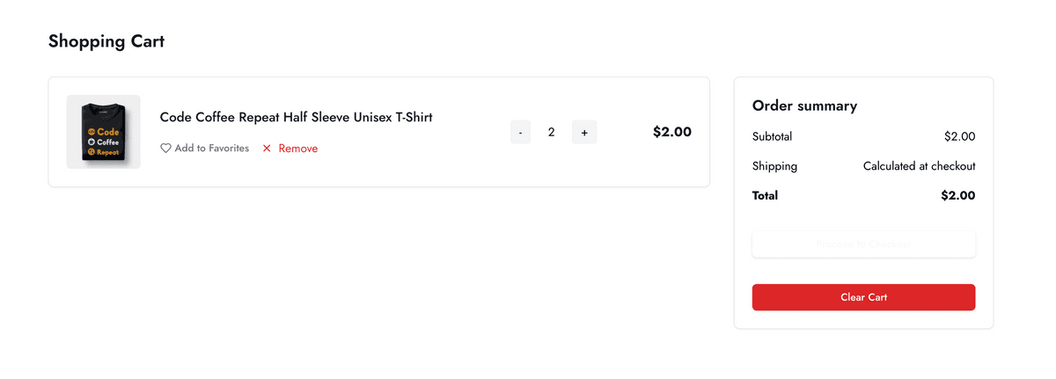Click the red Remove text link
Viewport: 1056px width, 379px height.
tap(298, 149)
